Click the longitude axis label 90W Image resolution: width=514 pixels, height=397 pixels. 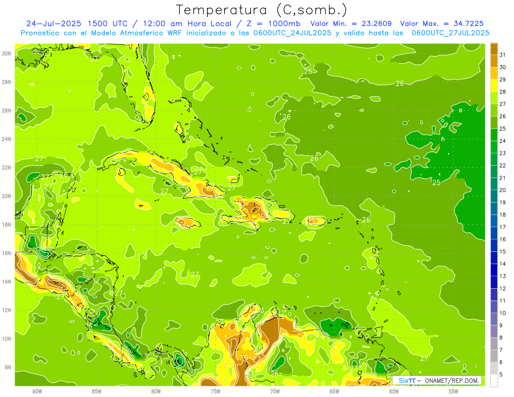coord(37,391)
